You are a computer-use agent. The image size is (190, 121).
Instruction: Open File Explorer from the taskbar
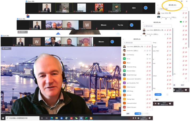click(x=57, y=118)
